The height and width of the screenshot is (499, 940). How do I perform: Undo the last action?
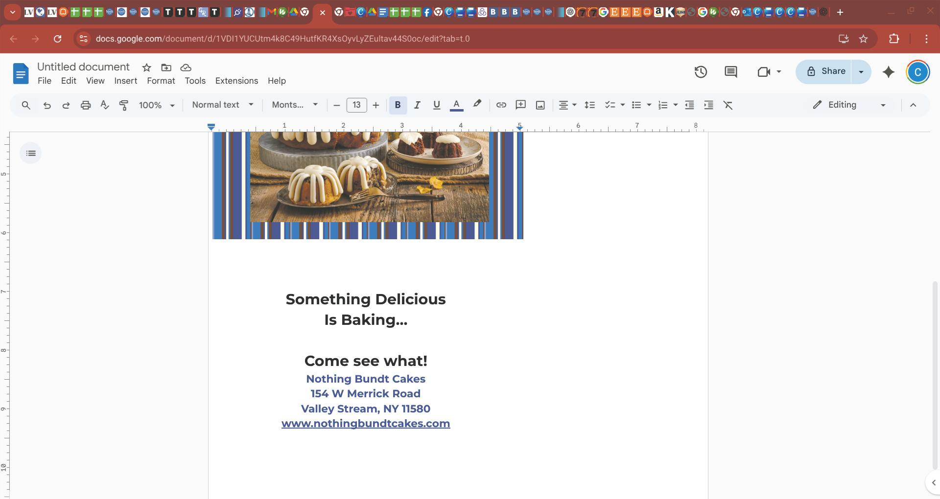(47, 105)
